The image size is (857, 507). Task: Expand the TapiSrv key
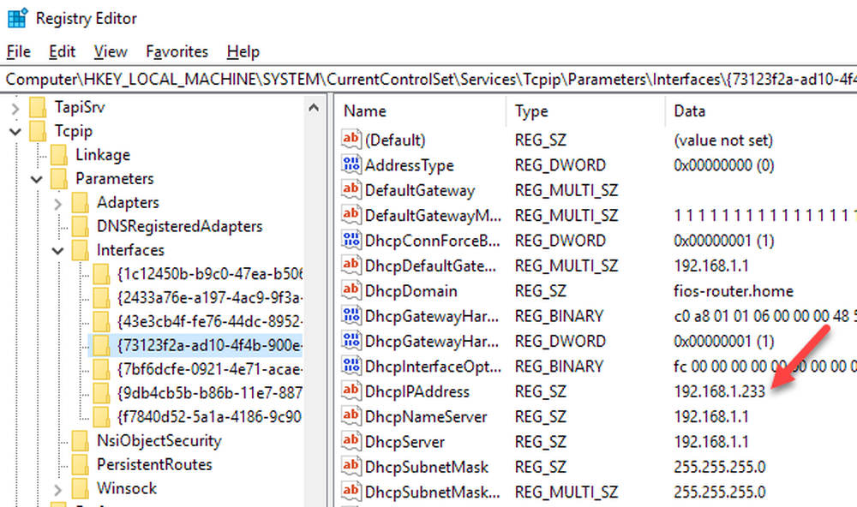tap(15, 108)
